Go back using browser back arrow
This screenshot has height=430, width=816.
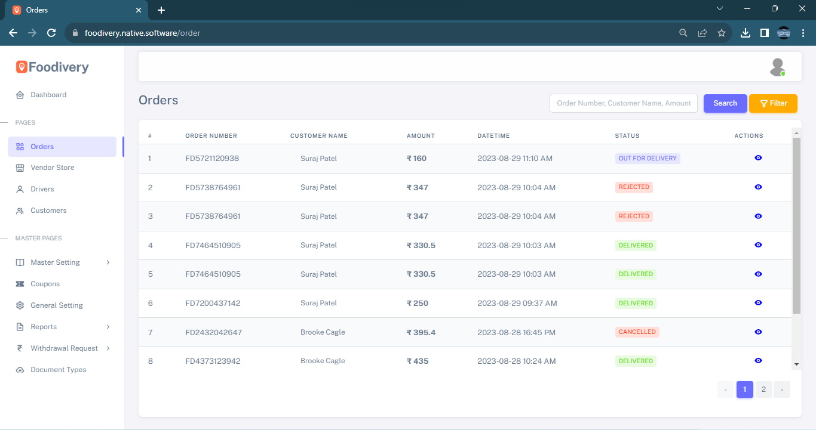[13, 33]
